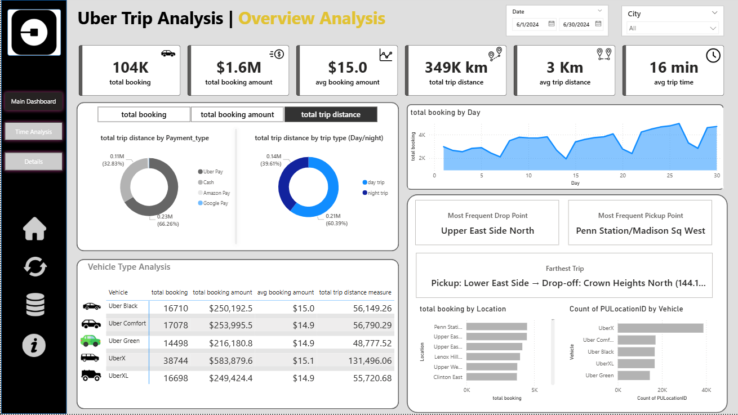This screenshot has height=415, width=738.
Task: Click the Lenox Hill bar in Location chart
Action: [x=494, y=356]
